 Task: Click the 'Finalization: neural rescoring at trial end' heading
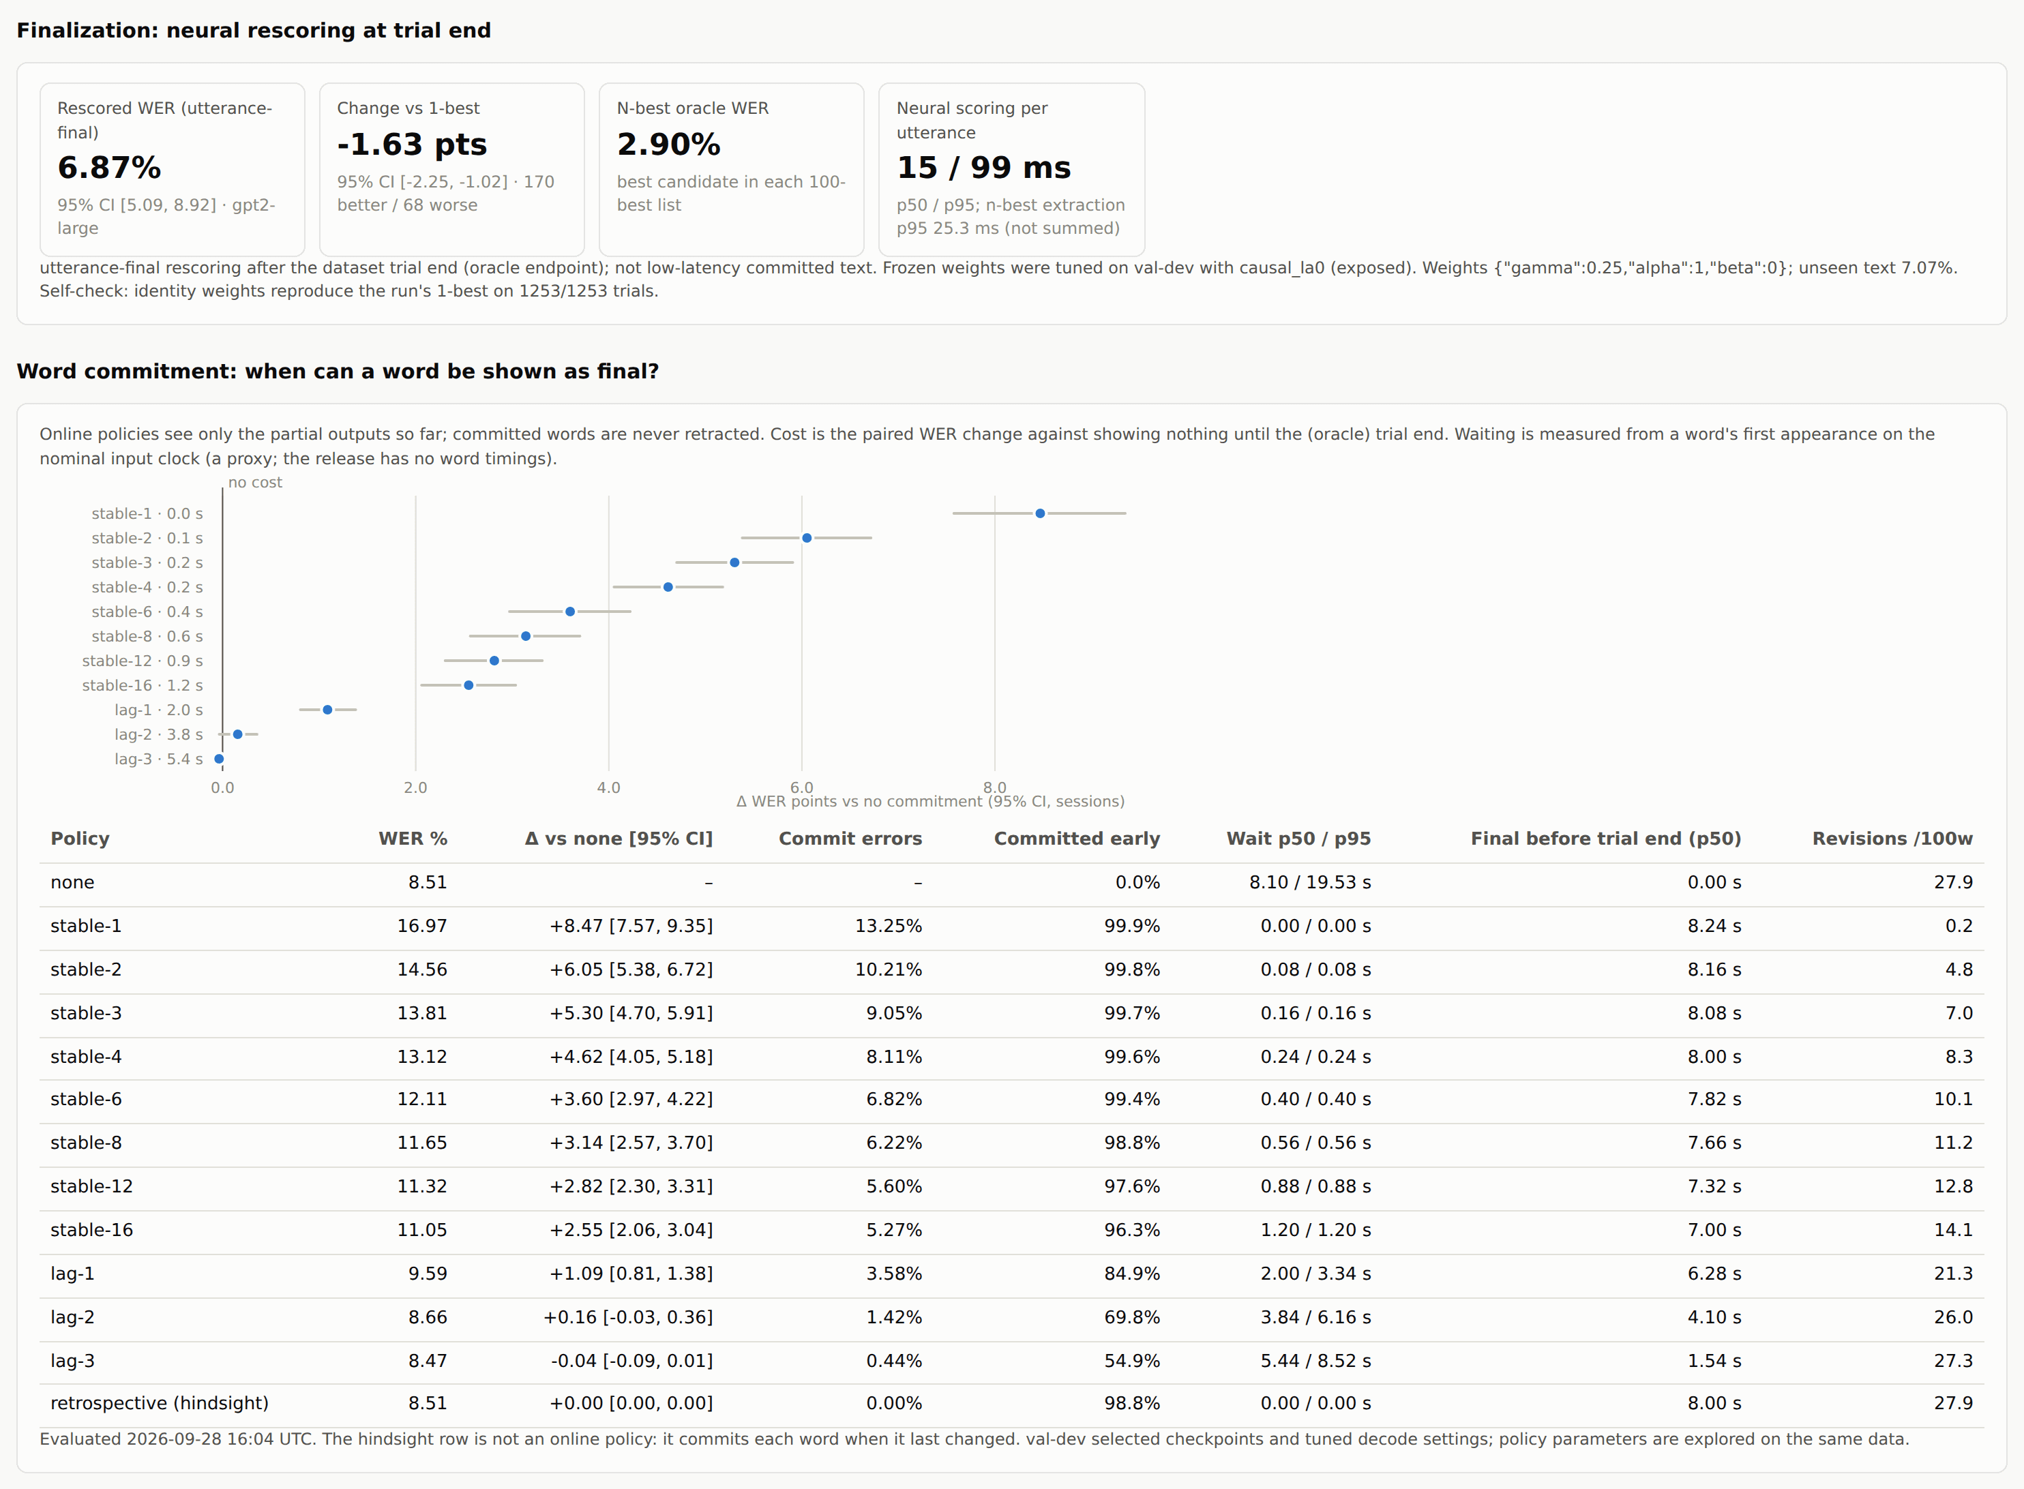[x=253, y=31]
